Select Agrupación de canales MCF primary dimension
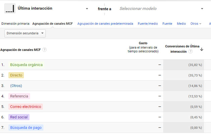Image resolution: width=211 pixels, height=137 pixels. click(x=53, y=24)
